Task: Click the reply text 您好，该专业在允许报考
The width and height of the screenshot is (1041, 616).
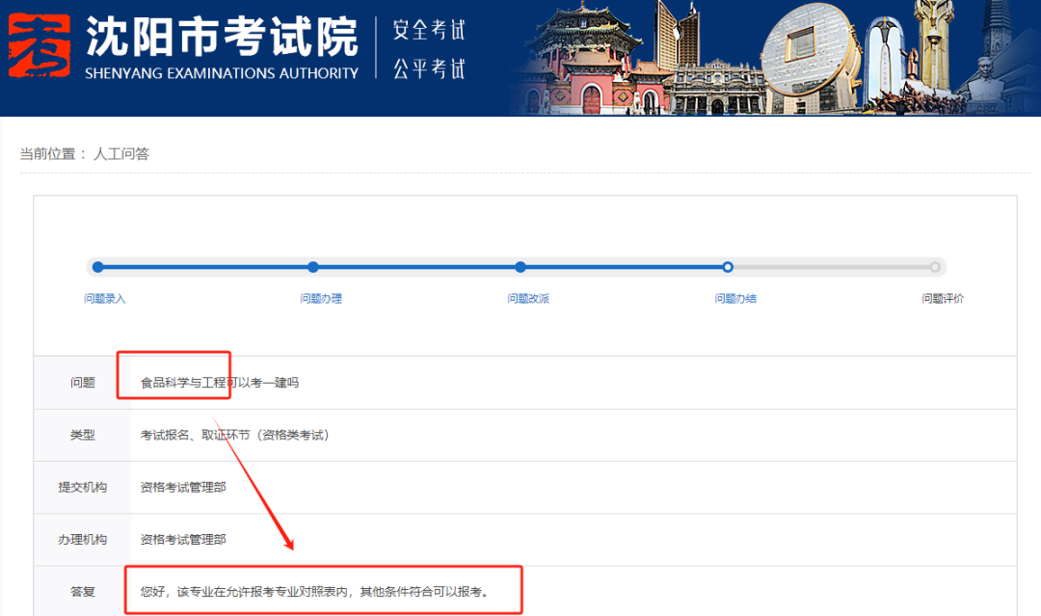Action: [x=315, y=592]
